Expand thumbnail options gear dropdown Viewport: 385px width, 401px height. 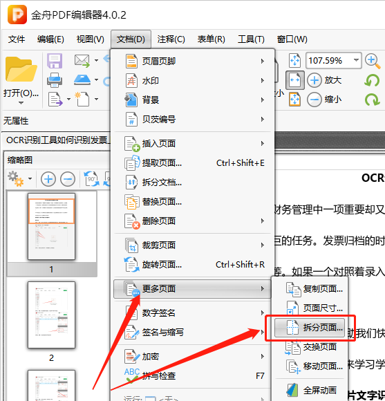tap(30, 178)
